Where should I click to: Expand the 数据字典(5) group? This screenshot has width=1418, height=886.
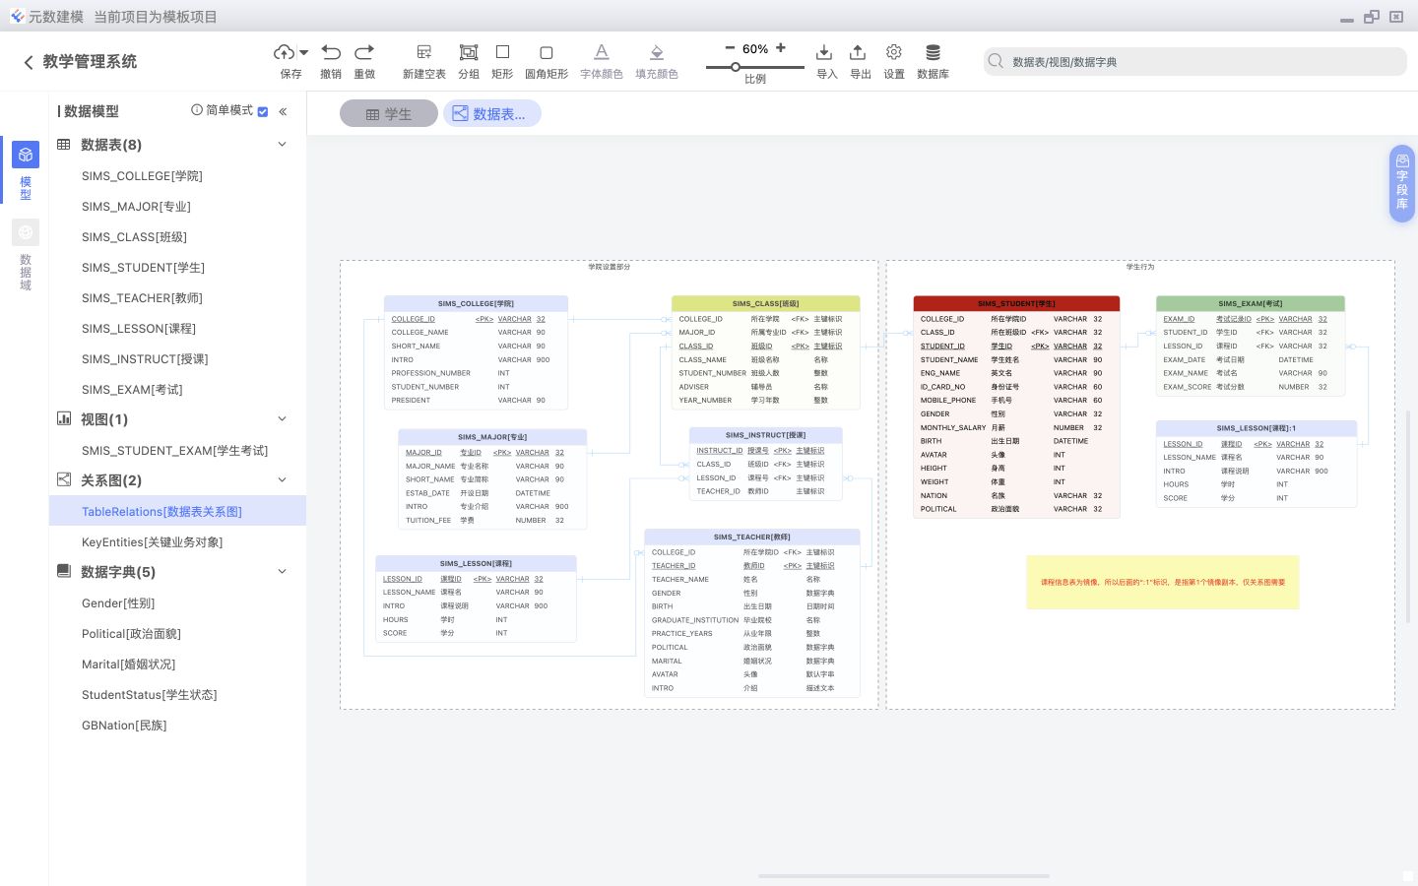pyautogui.click(x=283, y=571)
